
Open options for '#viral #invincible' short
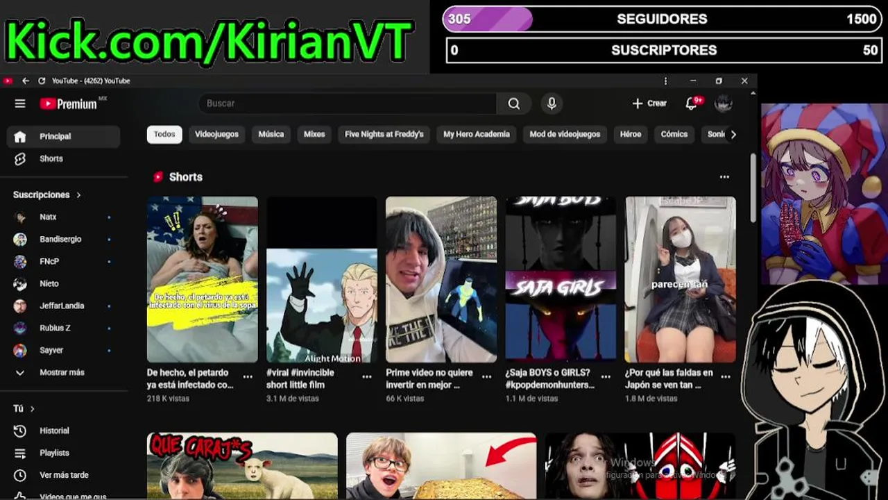(x=367, y=376)
